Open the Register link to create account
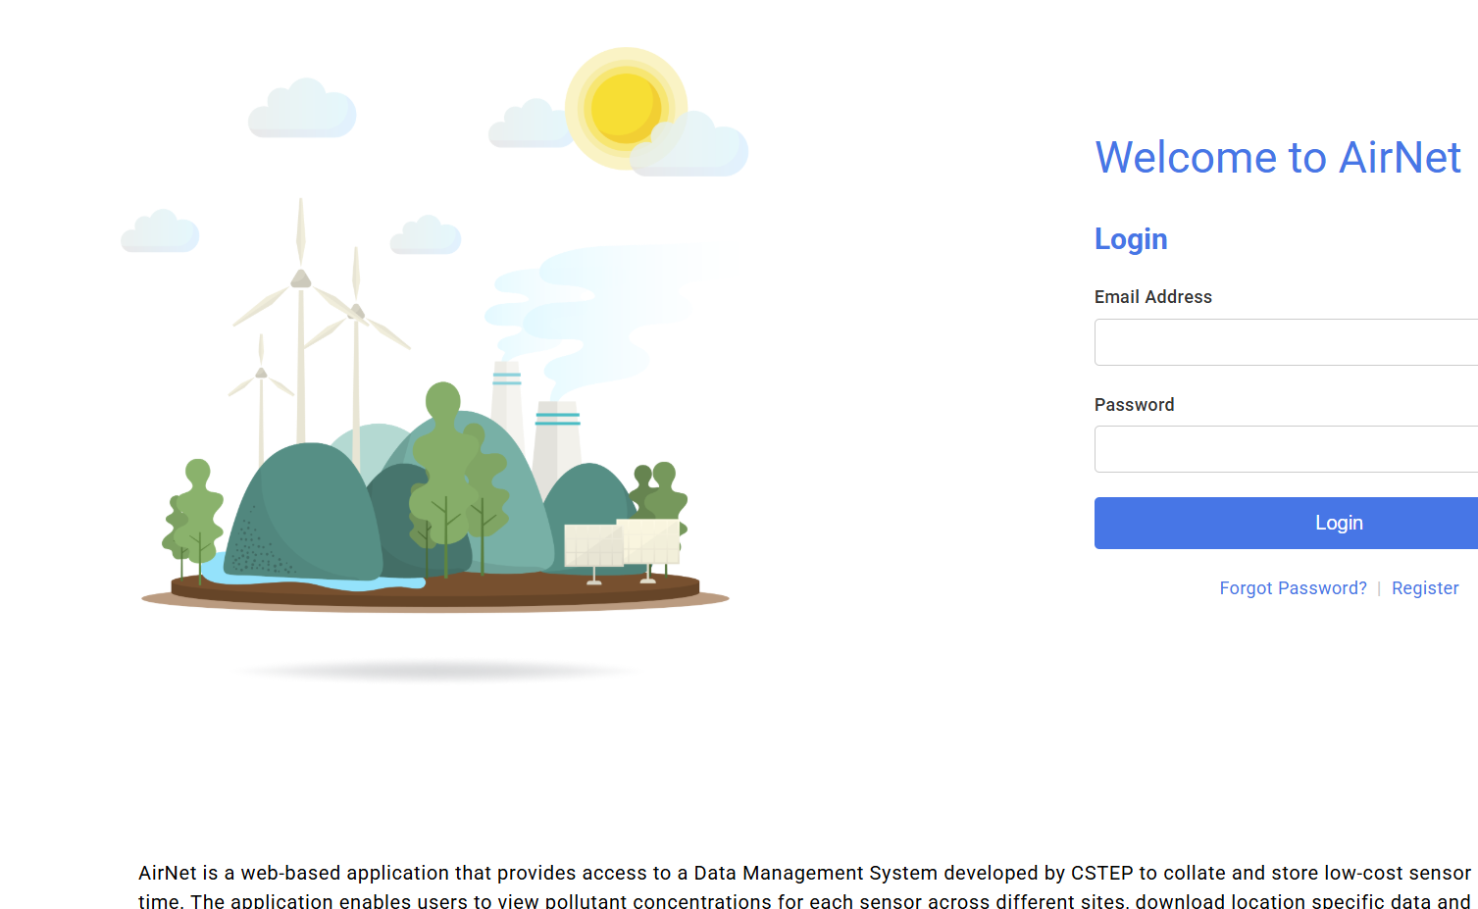The image size is (1478, 909). [x=1424, y=587]
